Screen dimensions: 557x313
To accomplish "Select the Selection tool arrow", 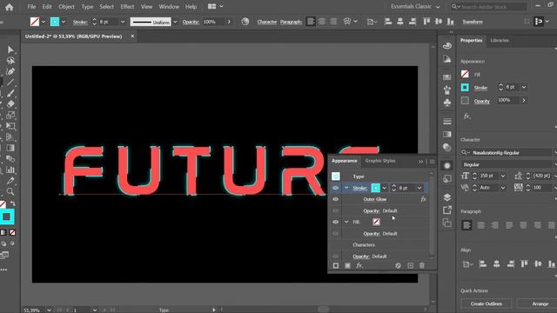I will tap(10, 50).
